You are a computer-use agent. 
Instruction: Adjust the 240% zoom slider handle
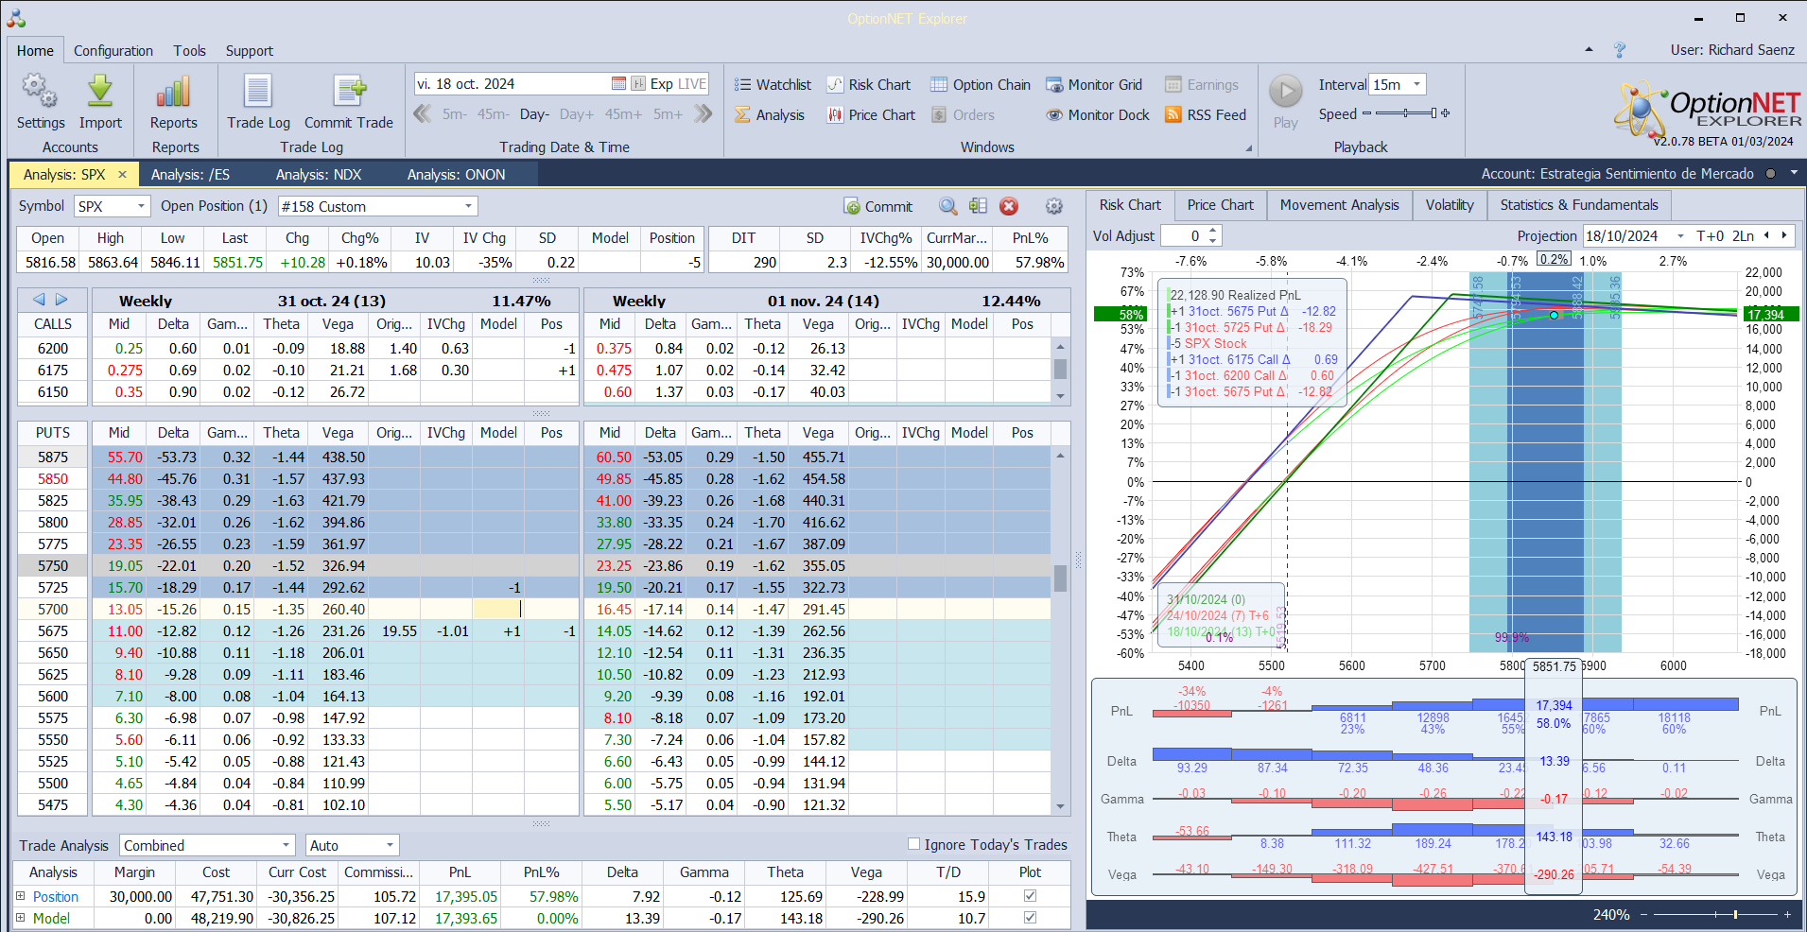[x=1735, y=914]
